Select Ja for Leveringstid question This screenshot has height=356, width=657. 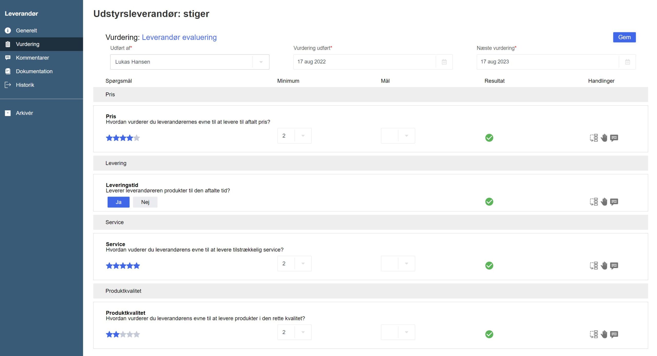tap(118, 202)
